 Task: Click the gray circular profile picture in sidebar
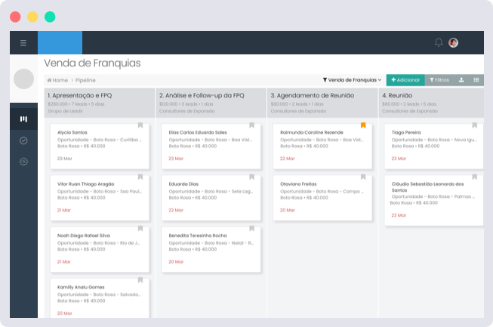coord(23,79)
